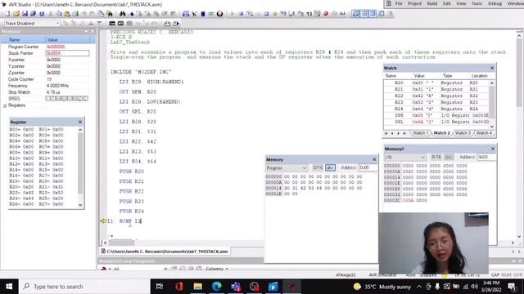This screenshot has width=524, height=294.
Task: Click the red breakpoint toggle icon
Action: pyautogui.click(x=326, y=14)
